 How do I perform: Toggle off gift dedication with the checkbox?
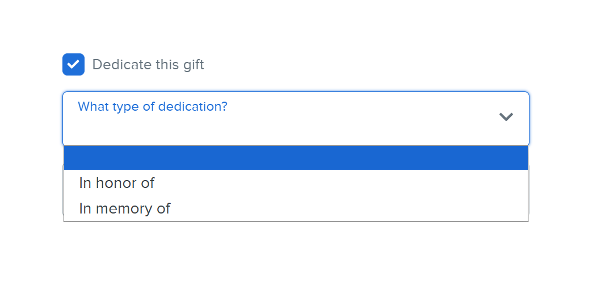(x=73, y=65)
